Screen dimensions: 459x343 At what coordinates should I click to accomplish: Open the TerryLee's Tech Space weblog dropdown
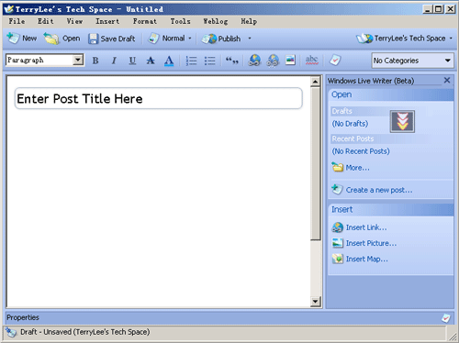pyautogui.click(x=404, y=39)
